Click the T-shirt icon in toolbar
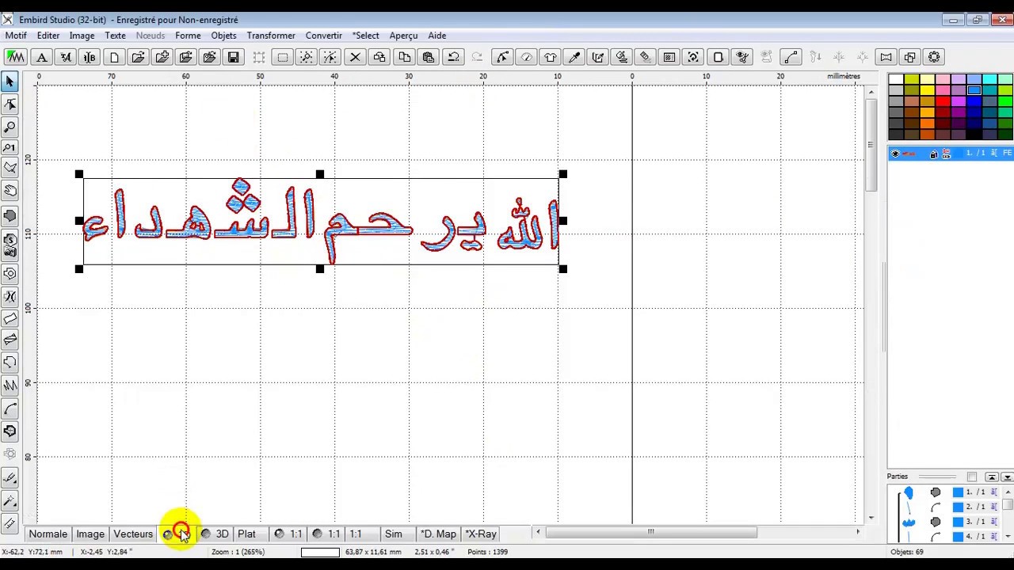Viewport: 1014px width, 570px height. [551, 57]
